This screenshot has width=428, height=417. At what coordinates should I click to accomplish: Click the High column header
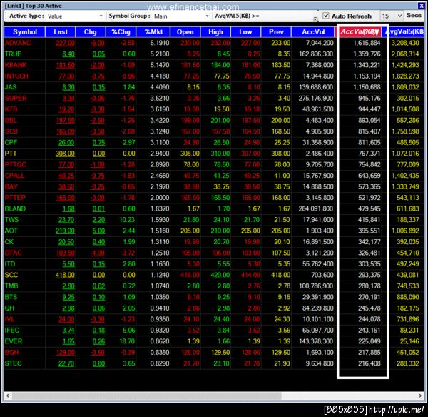click(215, 32)
